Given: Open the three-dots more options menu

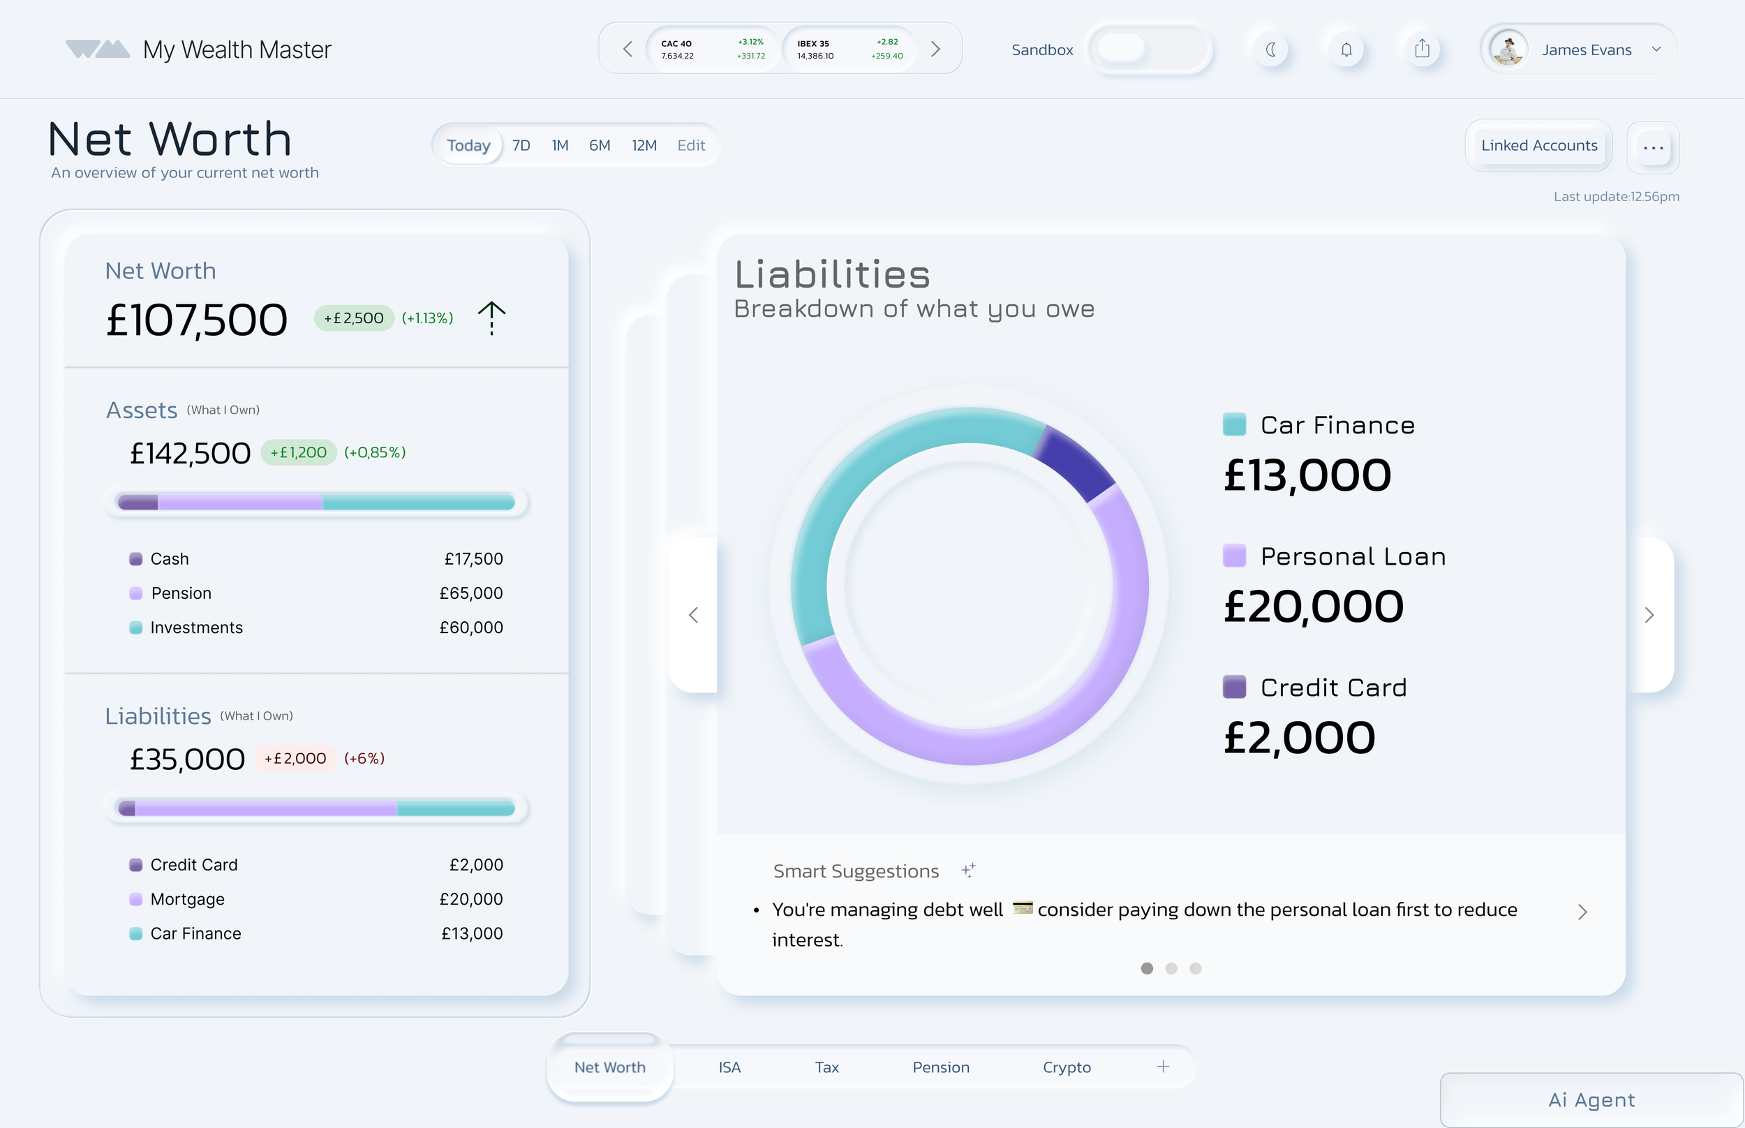Looking at the screenshot, I should (1653, 147).
